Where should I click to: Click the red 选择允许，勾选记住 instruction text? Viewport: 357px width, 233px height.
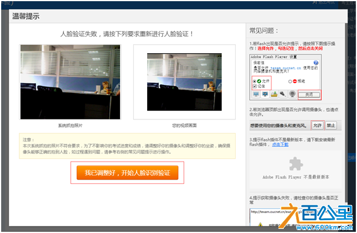click(290, 49)
